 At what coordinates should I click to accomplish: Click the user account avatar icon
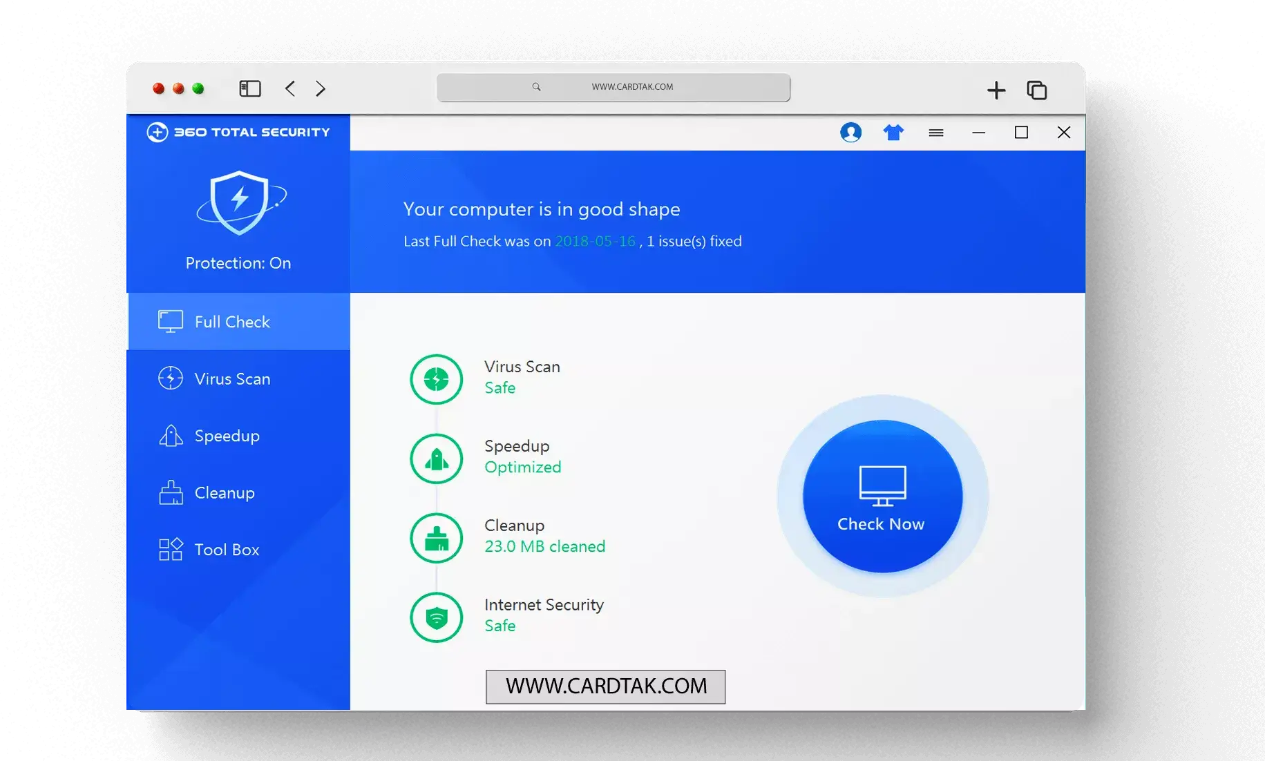coord(850,132)
